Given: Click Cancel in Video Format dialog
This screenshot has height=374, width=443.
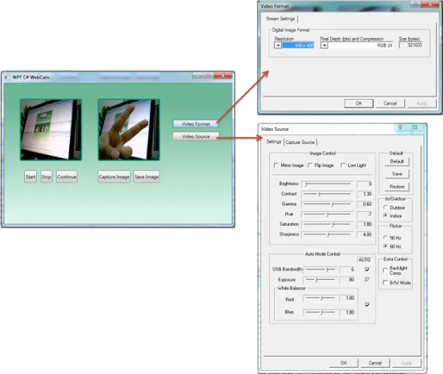Looking at the screenshot, I should coord(390,103).
